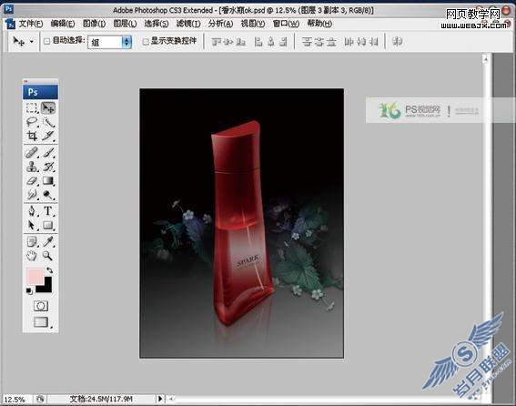Pick the Eraser tool
Screen dimensions: 516x406
pyautogui.click(x=32, y=181)
